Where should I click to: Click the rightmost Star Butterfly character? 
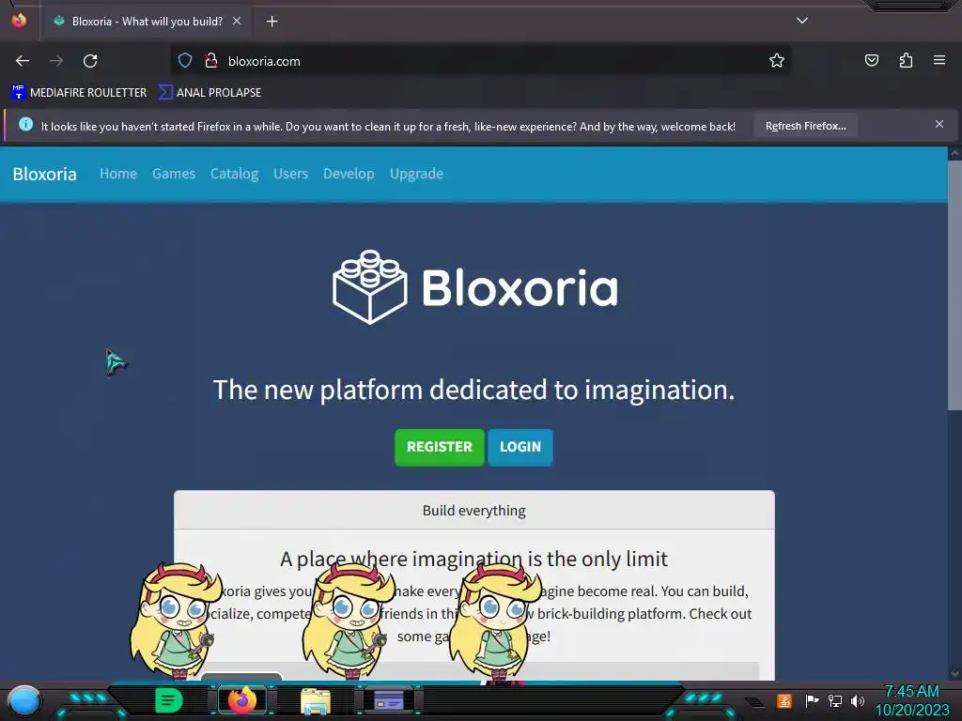tap(495, 621)
